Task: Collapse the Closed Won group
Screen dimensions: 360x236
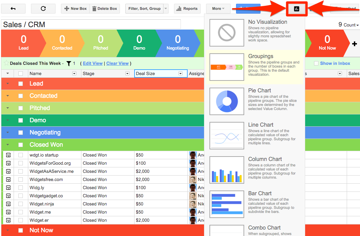Action: click(x=7, y=145)
